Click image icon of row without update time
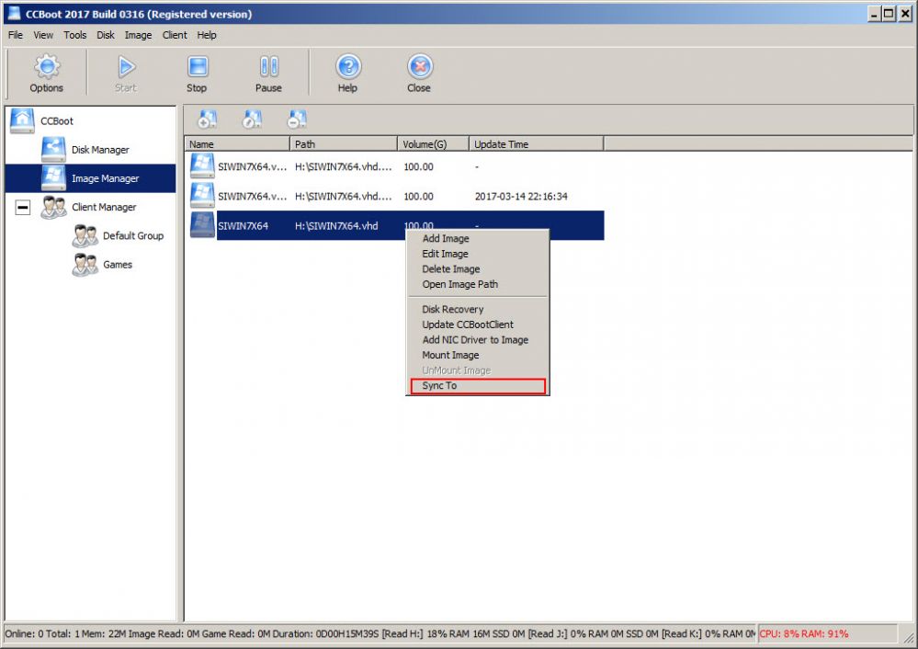Image resolution: width=918 pixels, height=649 pixels. click(x=202, y=165)
